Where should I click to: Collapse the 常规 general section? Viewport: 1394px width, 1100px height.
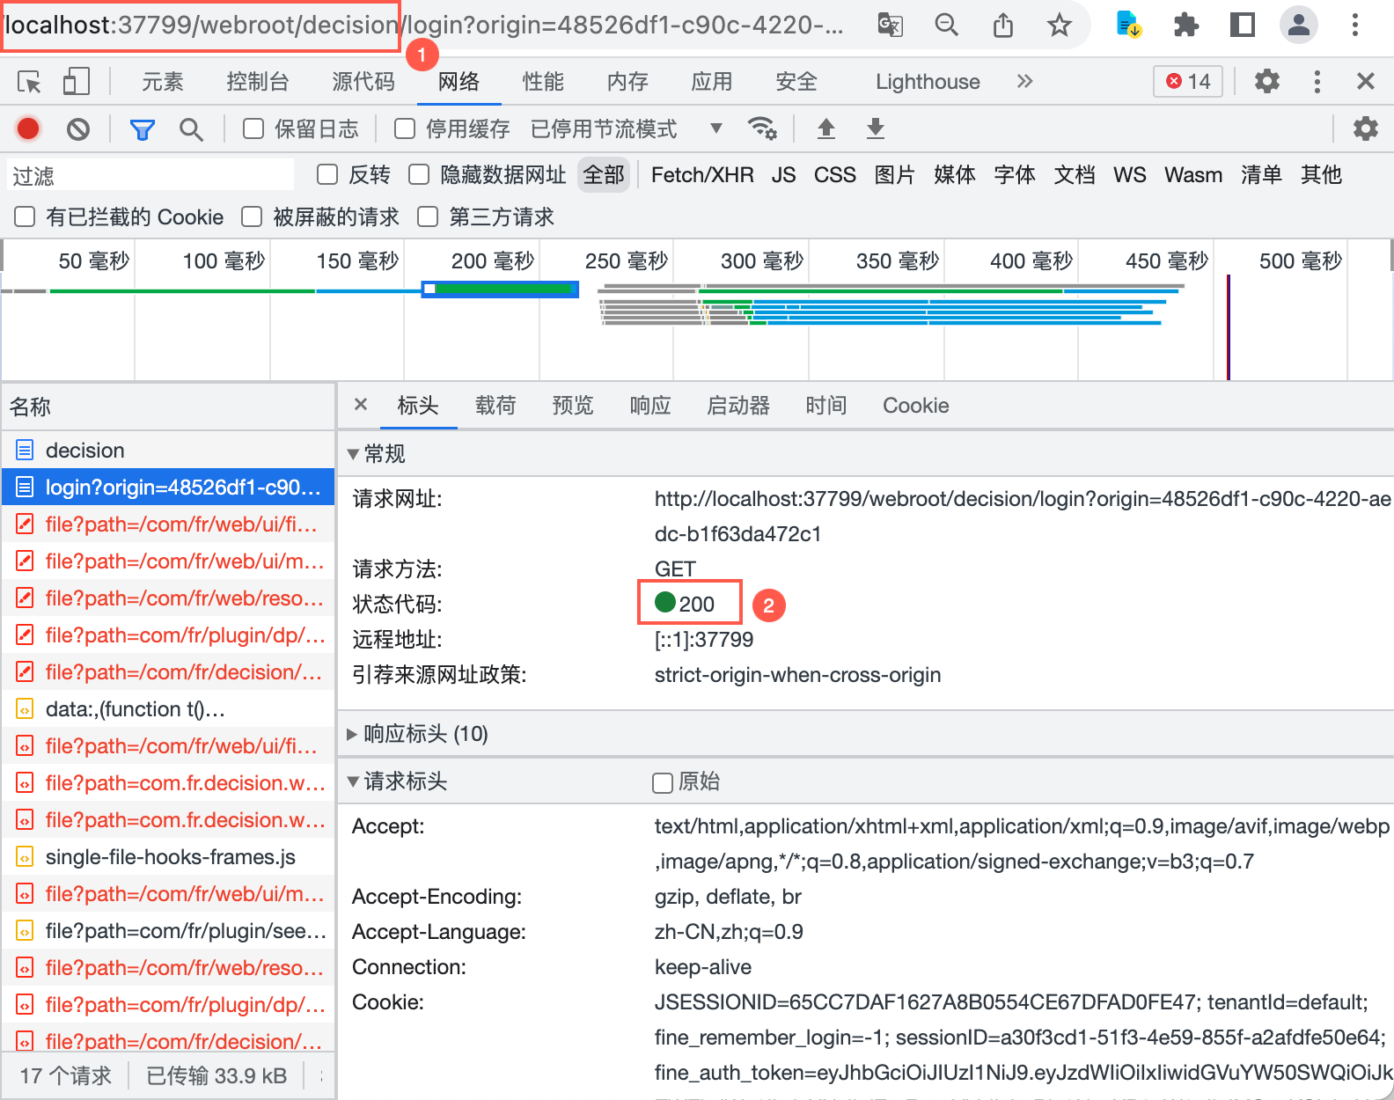click(376, 454)
